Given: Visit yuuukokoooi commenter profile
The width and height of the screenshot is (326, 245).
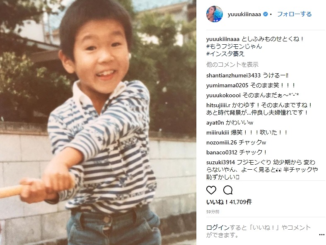Looking at the screenshot, I should pos(223,95).
